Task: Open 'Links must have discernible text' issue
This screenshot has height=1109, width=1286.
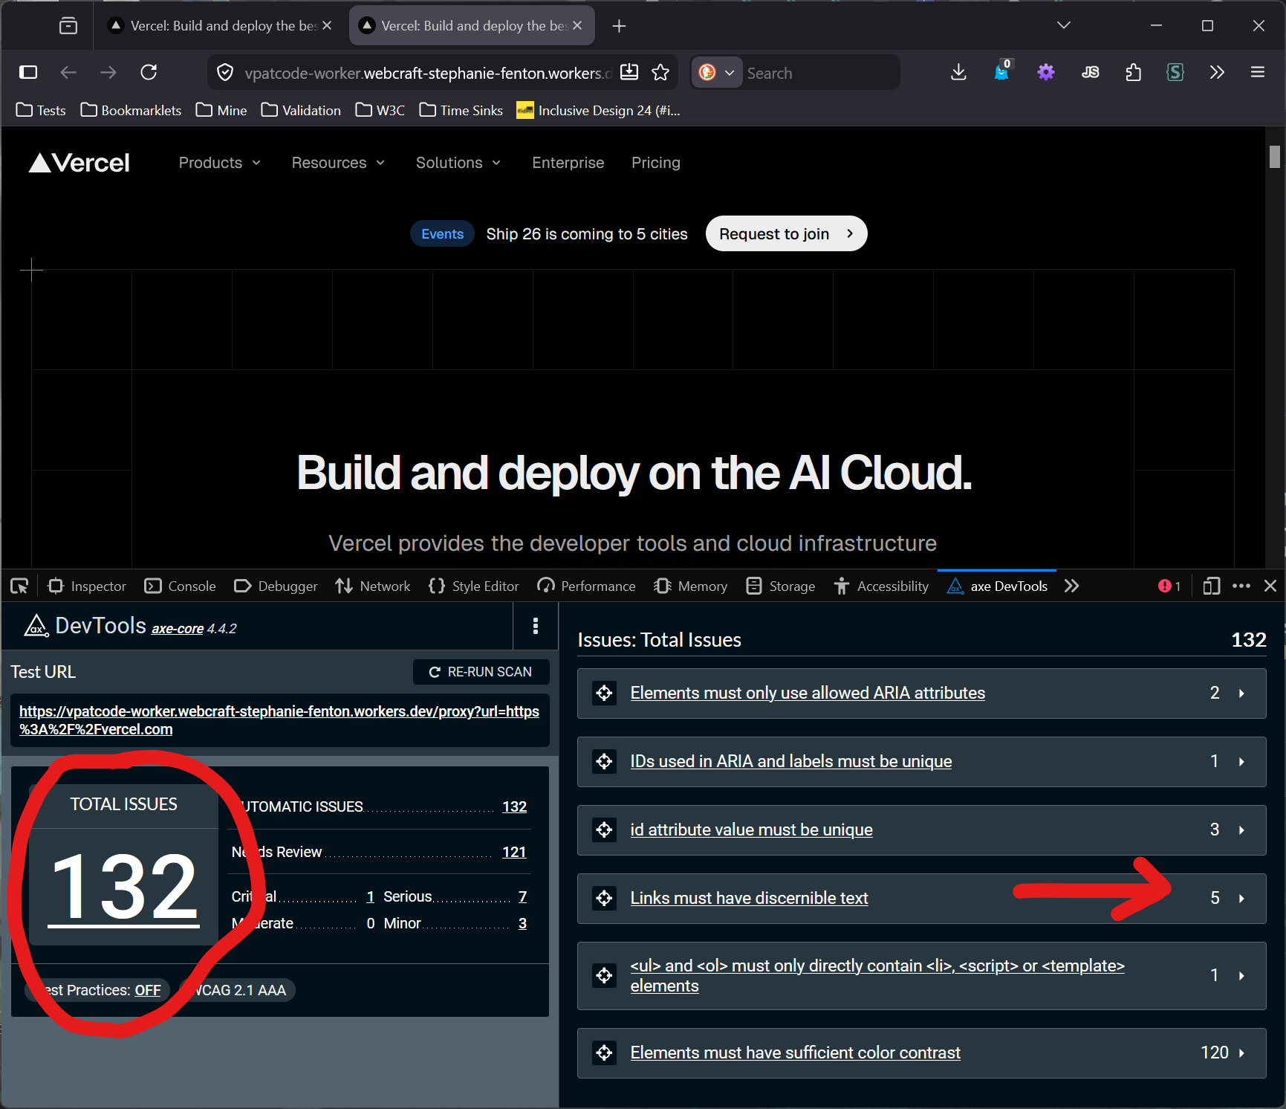Action: [x=749, y=899]
